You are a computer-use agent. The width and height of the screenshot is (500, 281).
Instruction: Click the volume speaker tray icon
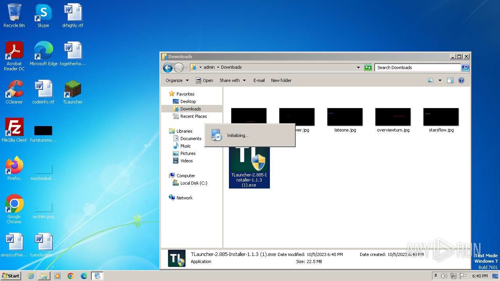tap(444, 276)
